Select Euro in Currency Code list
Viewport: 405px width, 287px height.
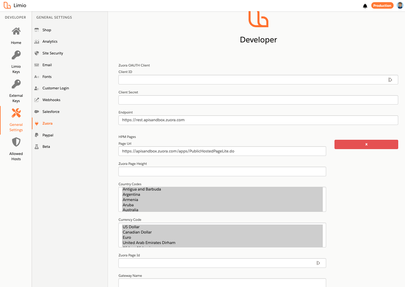[x=222, y=238]
